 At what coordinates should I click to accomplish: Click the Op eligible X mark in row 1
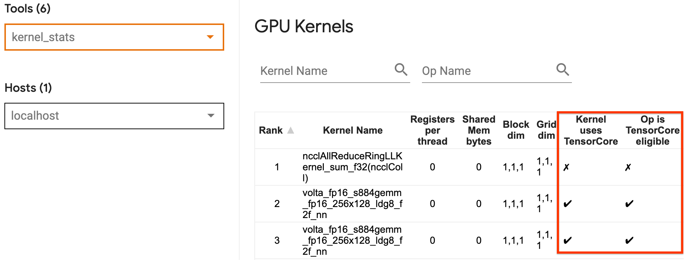pos(628,167)
